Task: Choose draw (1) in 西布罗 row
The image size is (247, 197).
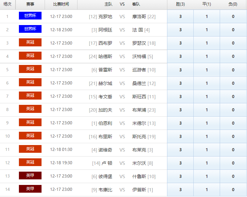Action: coord(207,43)
